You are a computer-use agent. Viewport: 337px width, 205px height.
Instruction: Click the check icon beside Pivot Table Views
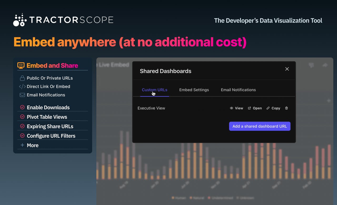click(x=22, y=117)
